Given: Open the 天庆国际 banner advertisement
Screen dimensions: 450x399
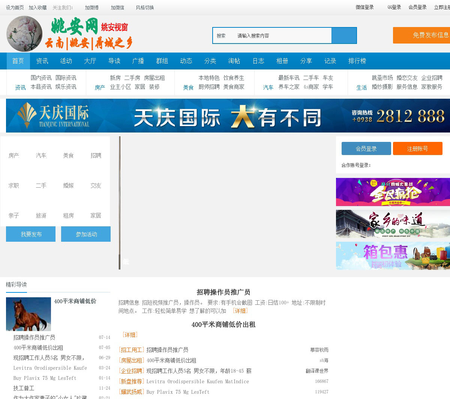Looking at the screenshot, I should click(228, 116).
